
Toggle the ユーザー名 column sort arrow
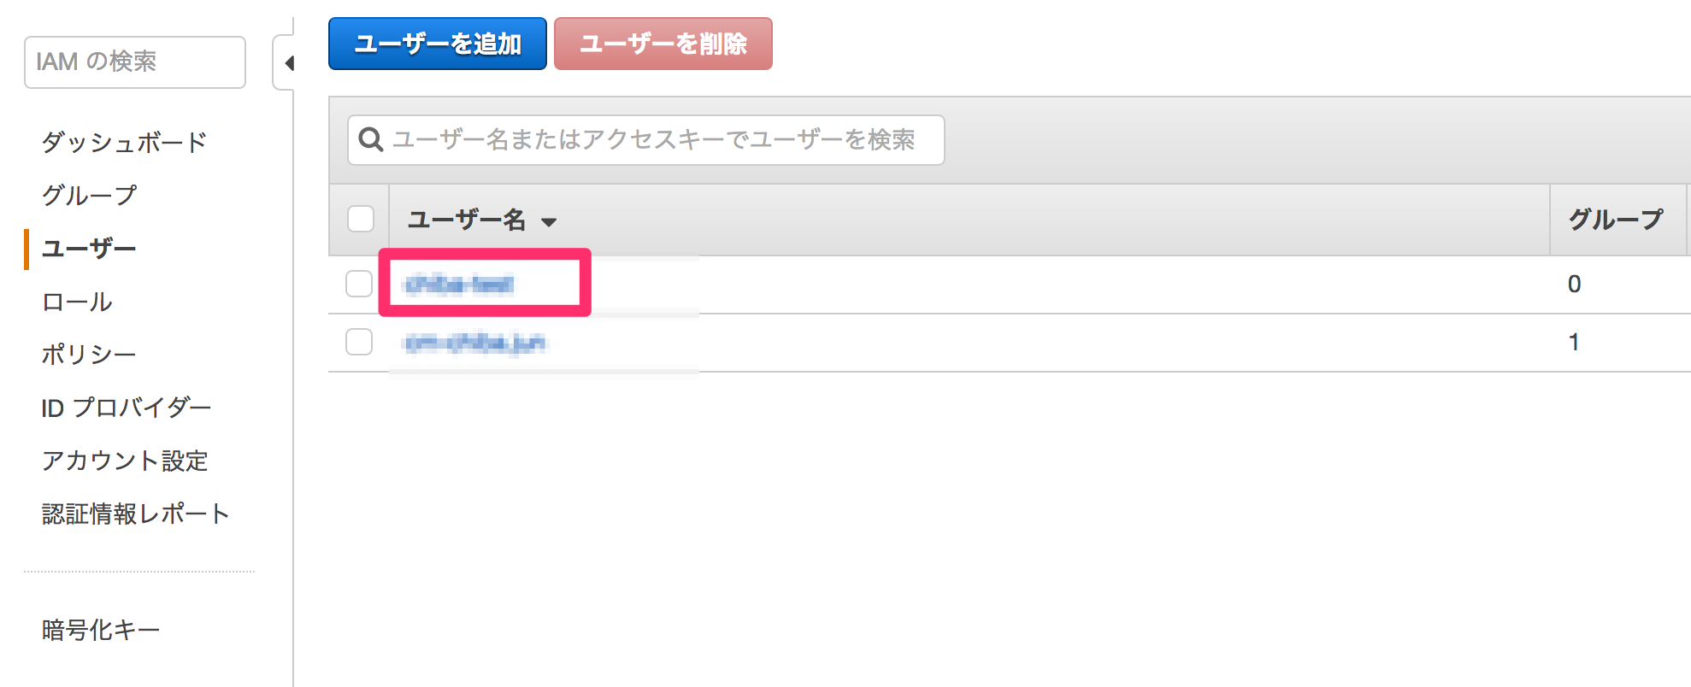(x=550, y=222)
